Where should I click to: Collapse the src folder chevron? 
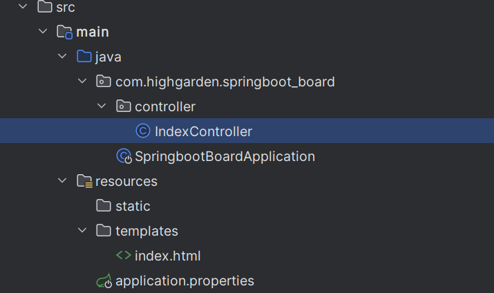pyautogui.click(x=23, y=6)
